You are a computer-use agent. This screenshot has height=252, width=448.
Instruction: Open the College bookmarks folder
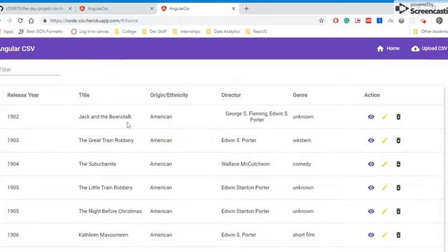click(x=125, y=31)
